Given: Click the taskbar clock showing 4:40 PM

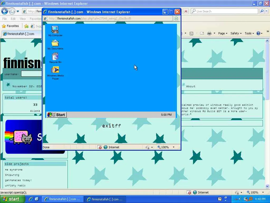Looking at the screenshot, I should click(260, 199).
